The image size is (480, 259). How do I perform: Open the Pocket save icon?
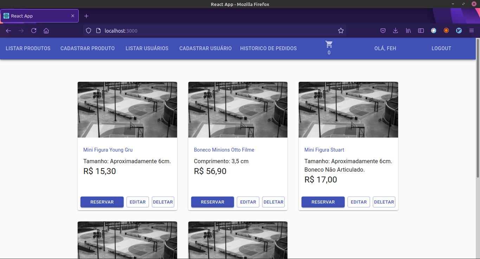click(x=383, y=31)
